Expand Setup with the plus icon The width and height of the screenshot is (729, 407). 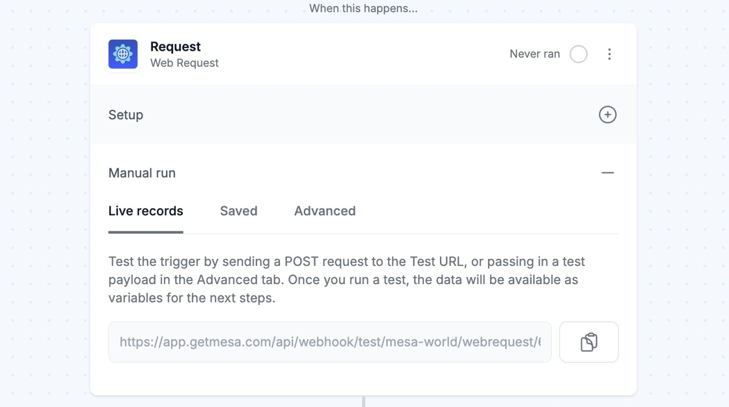607,114
